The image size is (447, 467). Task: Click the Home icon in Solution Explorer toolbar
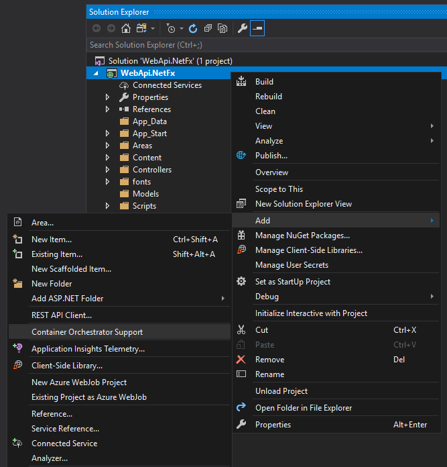click(x=126, y=29)
